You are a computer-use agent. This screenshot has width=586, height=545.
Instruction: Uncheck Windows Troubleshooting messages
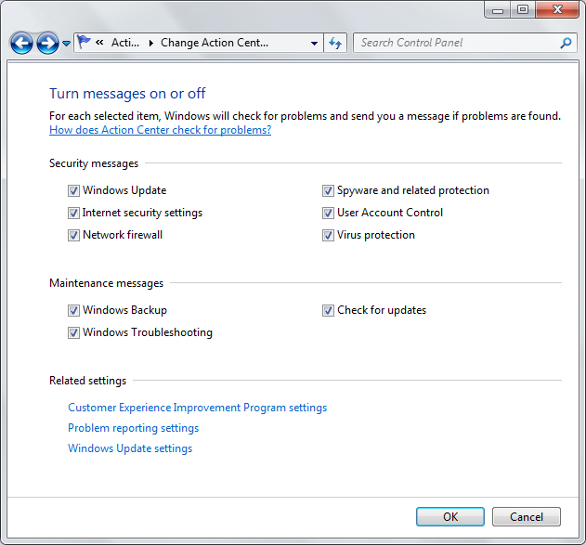pyautogui.click(x=73, y=332)
